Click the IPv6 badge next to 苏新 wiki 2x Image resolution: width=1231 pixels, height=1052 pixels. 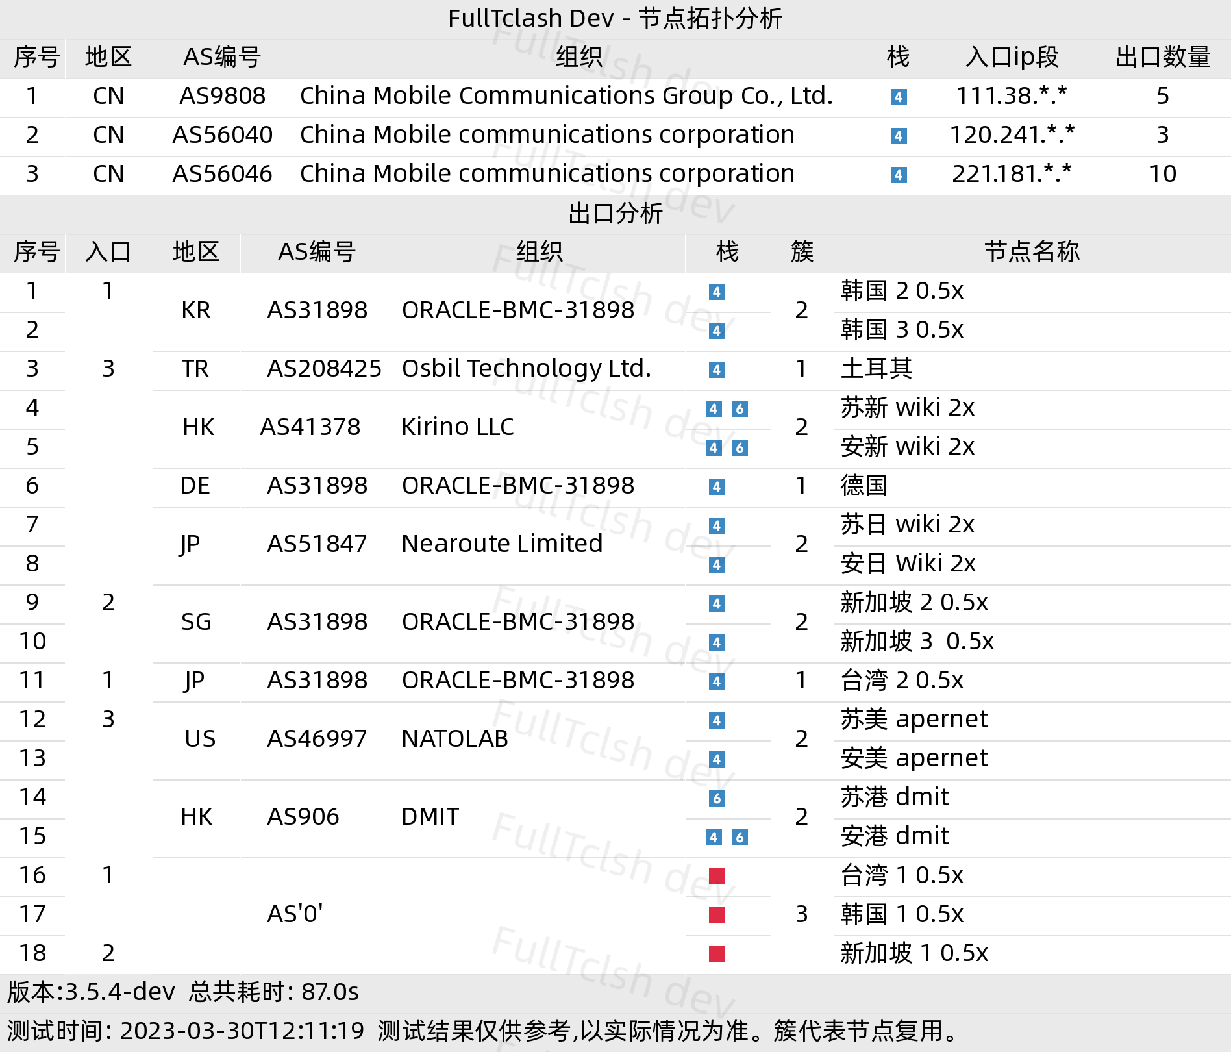[740, 409]
